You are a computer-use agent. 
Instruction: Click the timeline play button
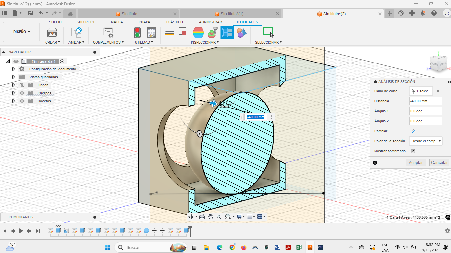point(21,231)
